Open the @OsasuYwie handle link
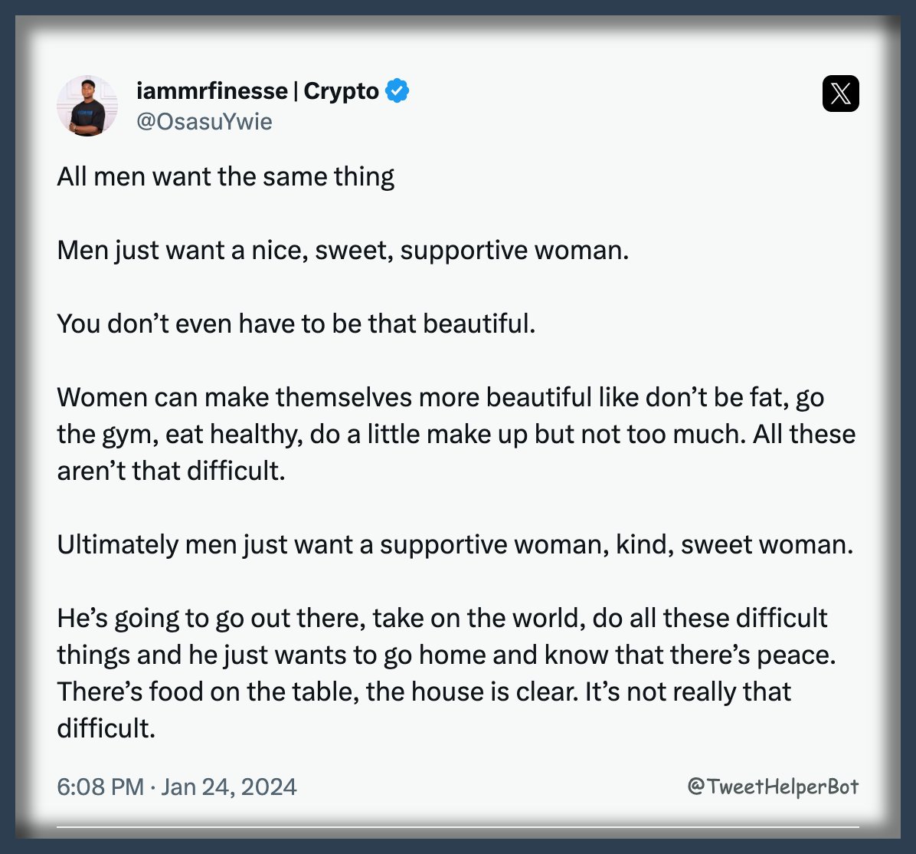 pos(204,122)
